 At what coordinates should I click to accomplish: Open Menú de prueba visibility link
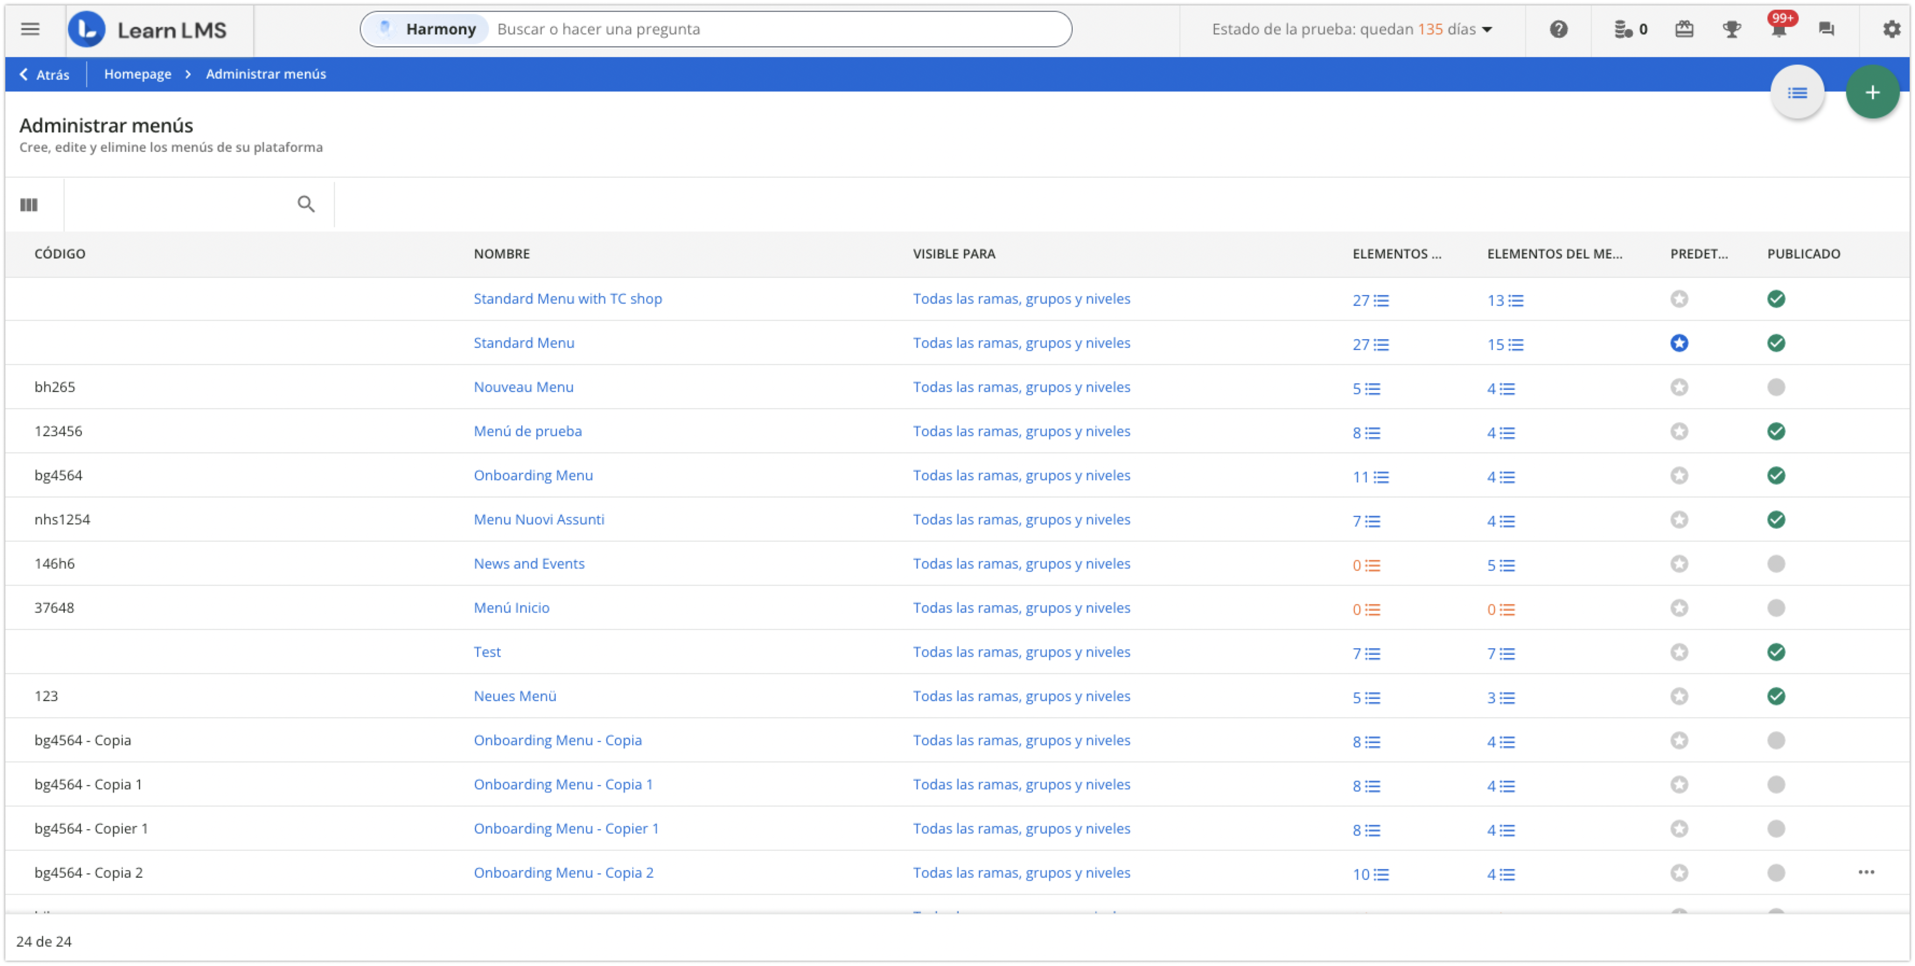tap(1021, 431)
